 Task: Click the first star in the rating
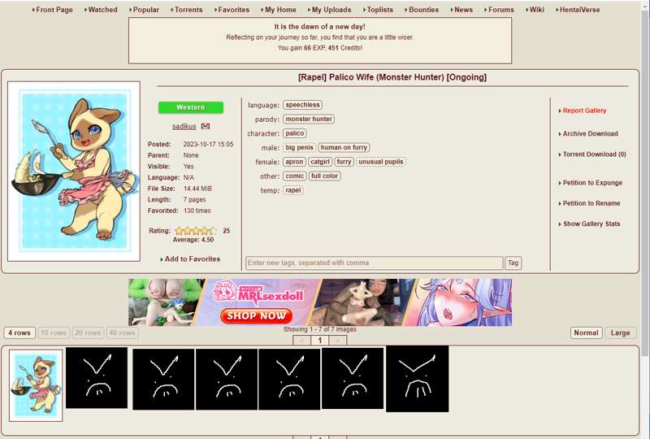point(179,231)
